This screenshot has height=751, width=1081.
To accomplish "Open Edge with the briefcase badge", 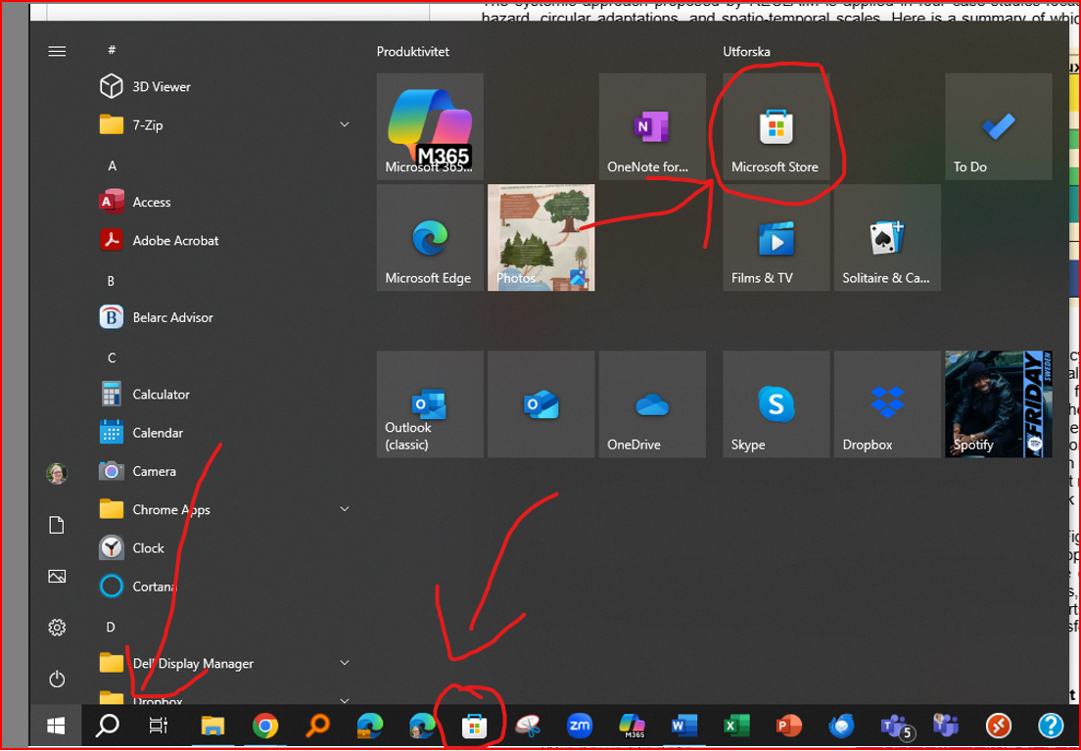I will (x=370, y=726).
